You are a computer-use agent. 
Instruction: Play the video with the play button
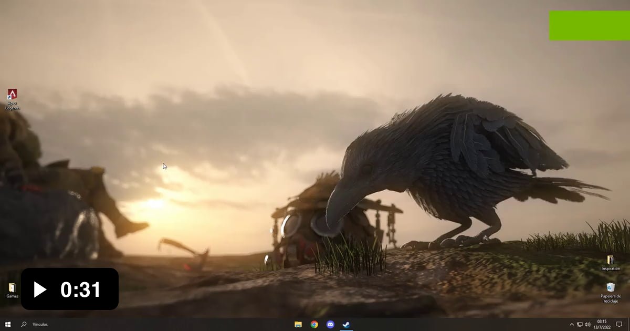(40, 288)
